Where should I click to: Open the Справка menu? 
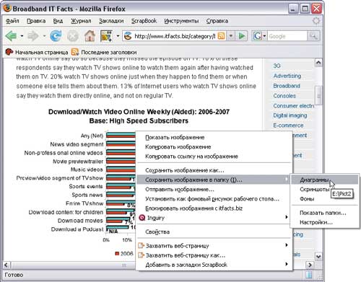pos(217,21)
